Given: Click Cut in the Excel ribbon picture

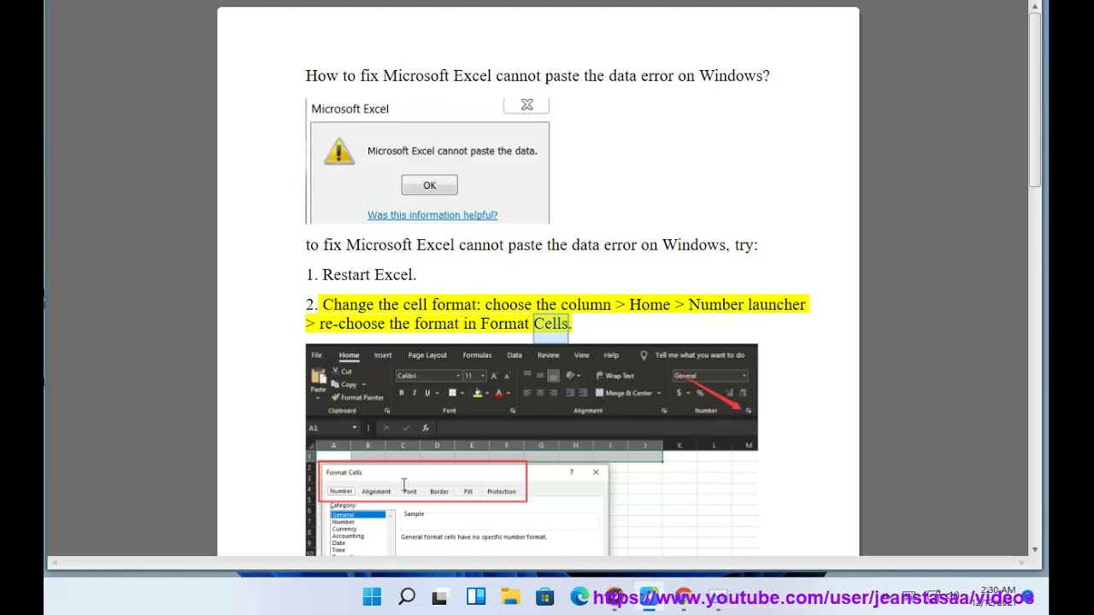Looking at the screenshot, I should pyautogui.click(x=342, y=372).
